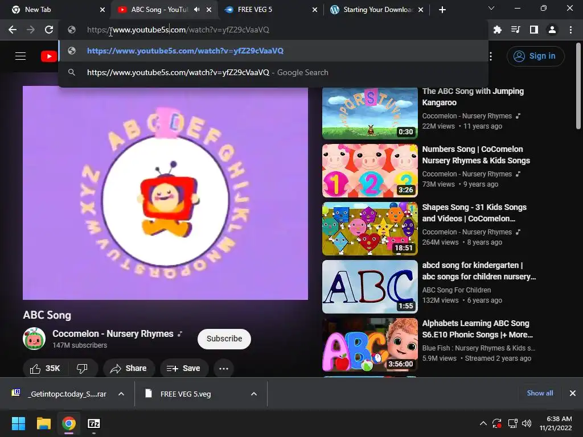Open The ABC Song with Jumping Kangaroo thumbnail

pyautogui.click(x=370, y=113)
